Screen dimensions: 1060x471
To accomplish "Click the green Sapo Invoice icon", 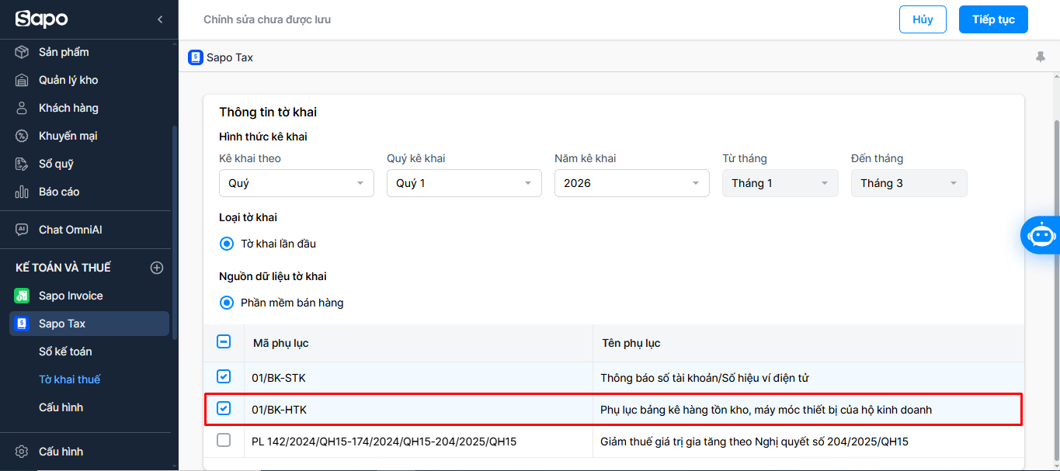I will (23, 296).
